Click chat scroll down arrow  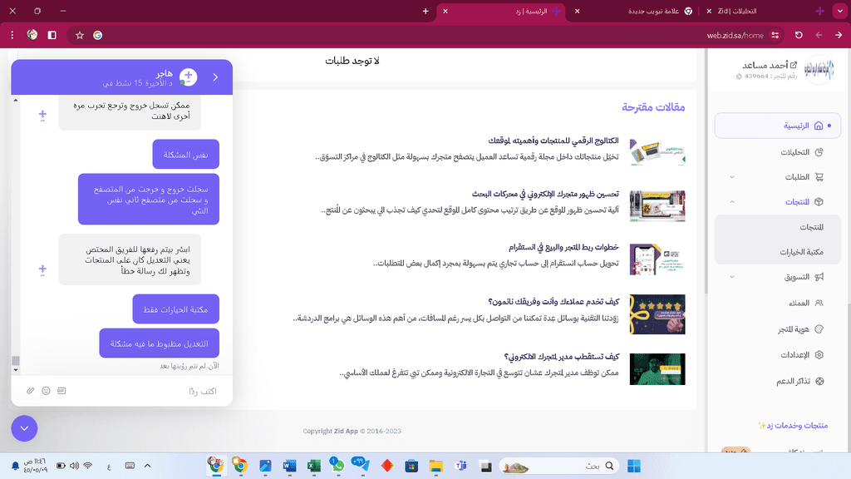(16, 370)
